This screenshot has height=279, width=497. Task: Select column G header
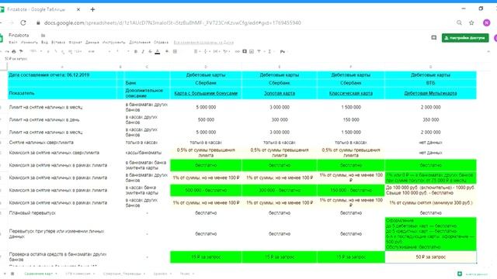tap(430, 67)
